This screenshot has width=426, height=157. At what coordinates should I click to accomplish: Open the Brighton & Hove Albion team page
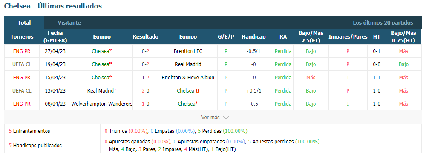(x=188, y=77)
